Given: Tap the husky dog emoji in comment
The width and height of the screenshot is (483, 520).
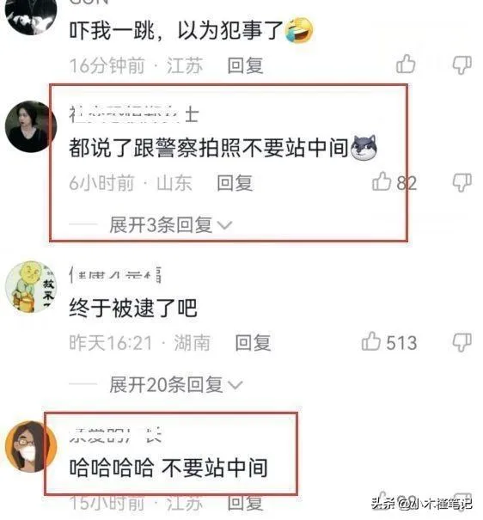Looking at the screenshot, I should click(364, 148).
